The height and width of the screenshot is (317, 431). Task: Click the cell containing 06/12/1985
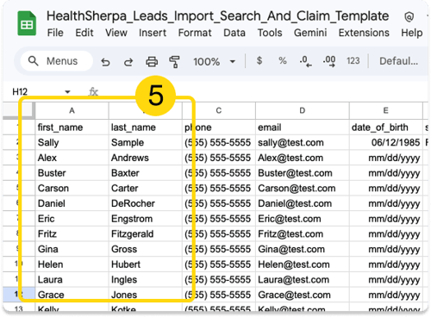[x=386, y=142]
